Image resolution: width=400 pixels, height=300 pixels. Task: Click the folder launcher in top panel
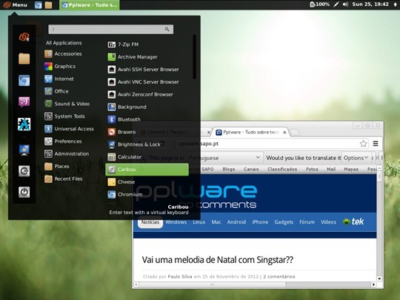(48, 5)
